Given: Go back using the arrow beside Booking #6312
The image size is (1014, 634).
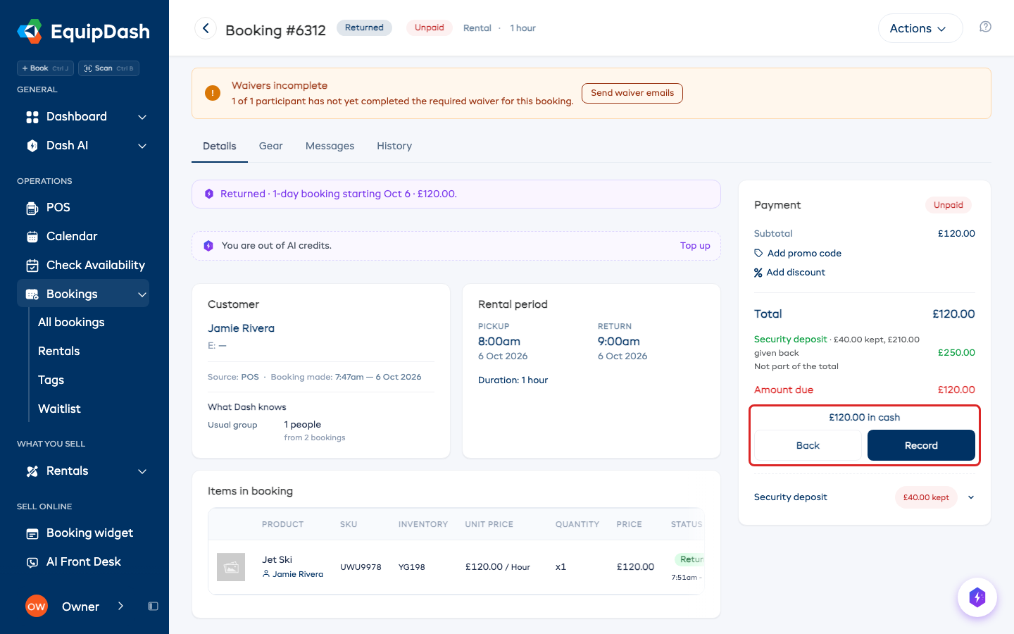Looking at the screenshot, I should click(206, 28).
